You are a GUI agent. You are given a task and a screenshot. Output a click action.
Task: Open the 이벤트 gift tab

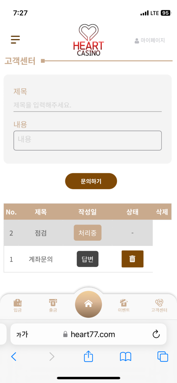124,306
